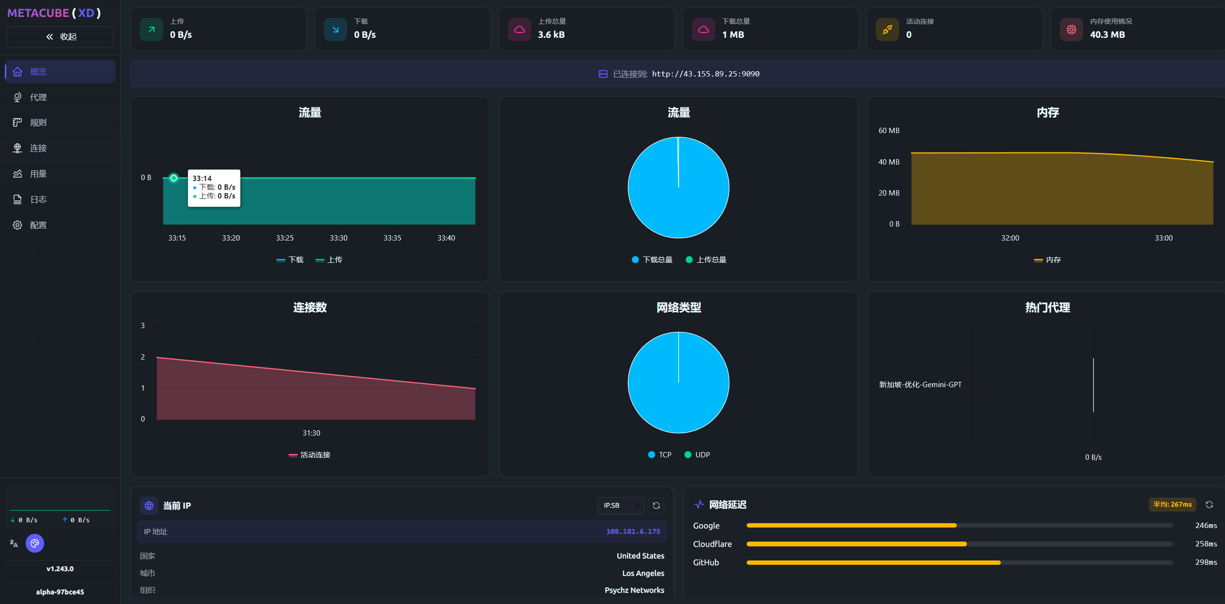Screen dimensions: 1225x604
Task: Toggle 活动连接 legend under connections chart
Action: point(309,455)
